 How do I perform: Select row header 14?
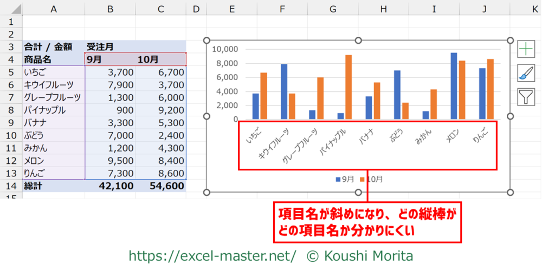(11, 186)
